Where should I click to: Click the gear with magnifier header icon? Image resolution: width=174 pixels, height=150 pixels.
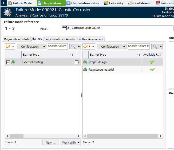(7, 13)
